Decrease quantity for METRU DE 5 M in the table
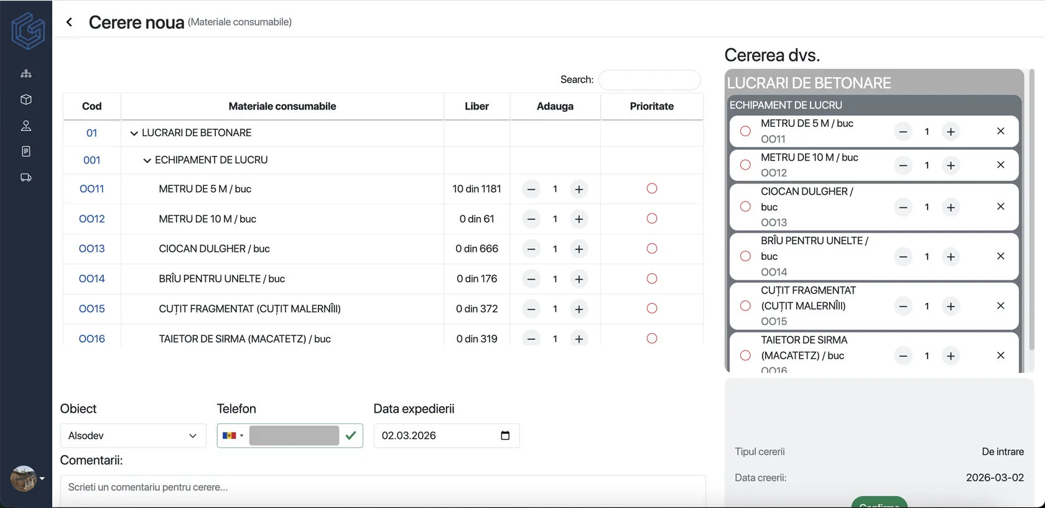1045x508 pixels. tap(531, 189)
